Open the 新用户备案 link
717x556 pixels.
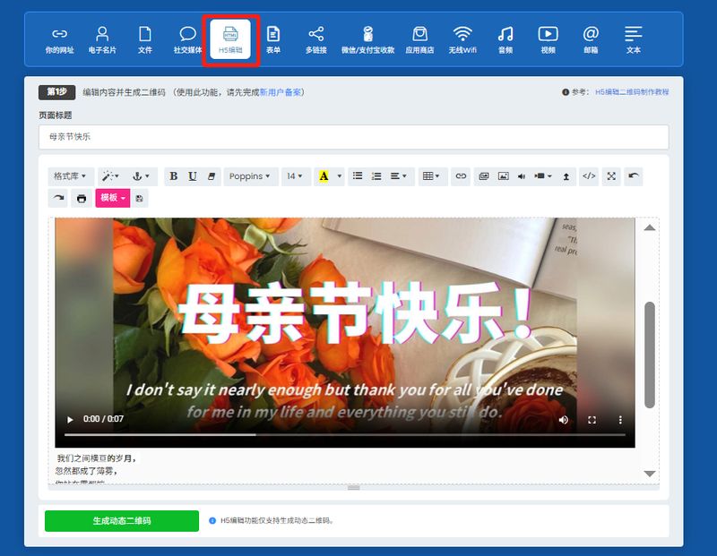281,92
